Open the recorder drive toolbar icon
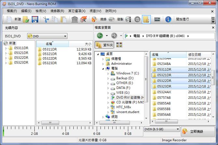This screenshot has height=145, width=218. click(157, 19)
